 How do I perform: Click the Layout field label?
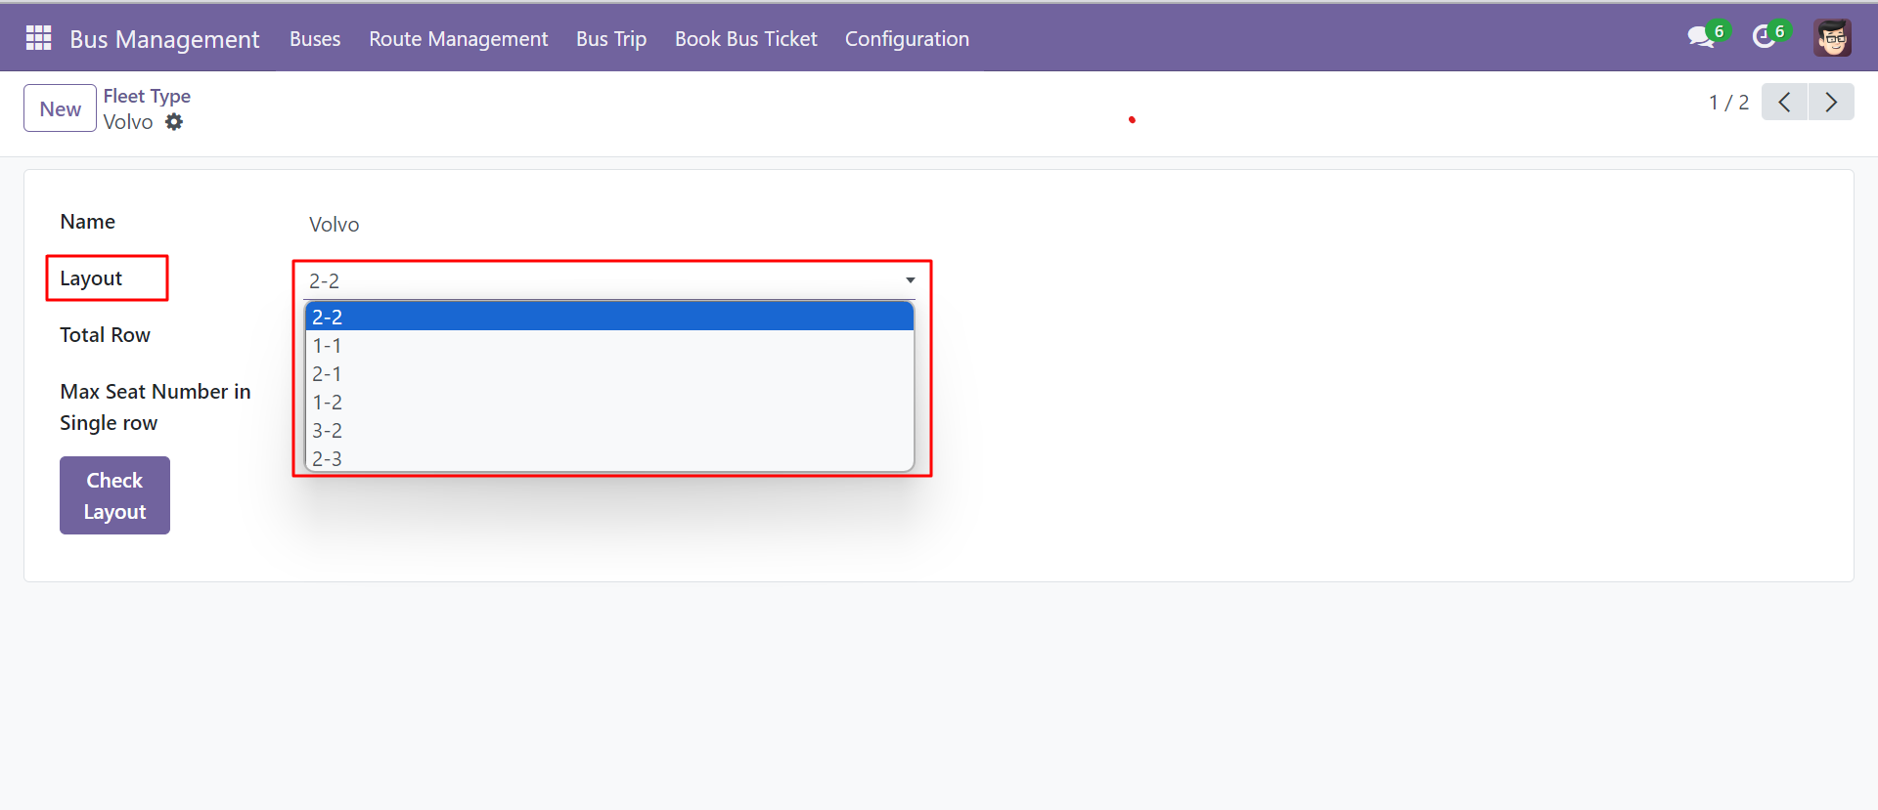tap(91, 278)
